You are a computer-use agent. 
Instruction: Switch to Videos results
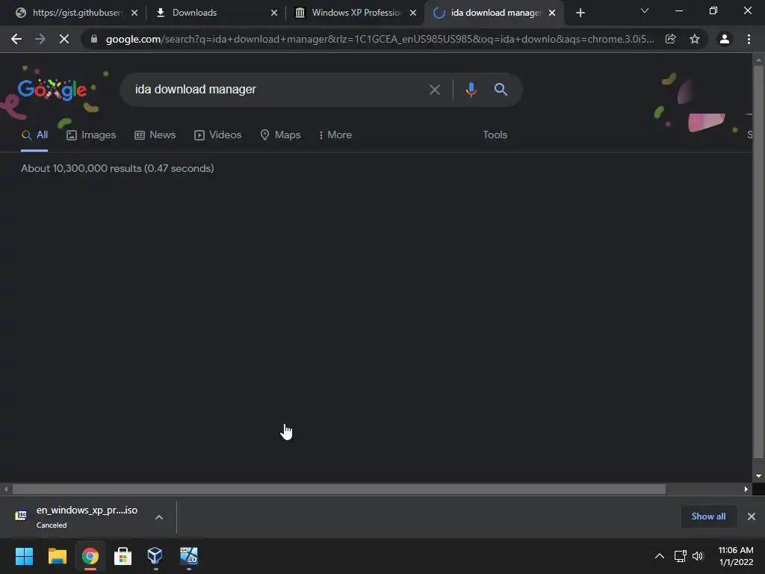[217, 135]
